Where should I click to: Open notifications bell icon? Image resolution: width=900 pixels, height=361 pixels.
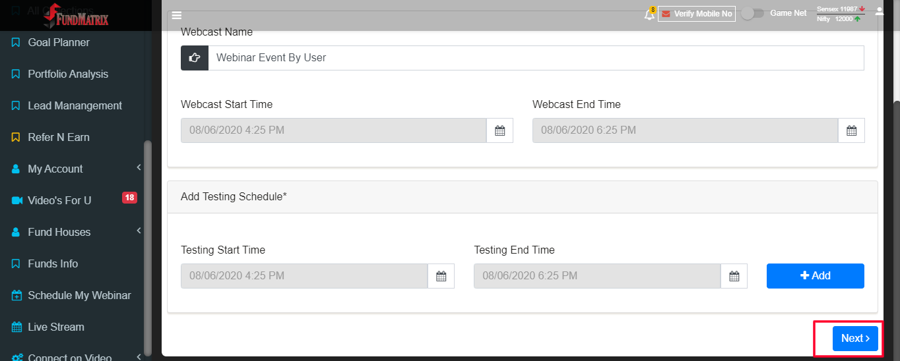tap(650, 14)
